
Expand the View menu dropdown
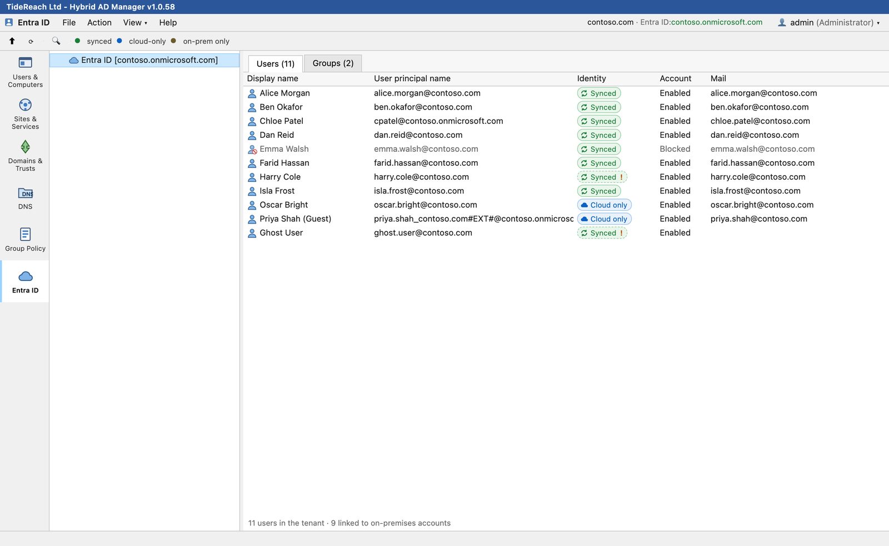(x=135, y=23)
